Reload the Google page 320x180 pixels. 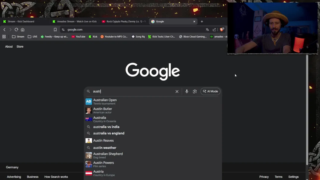[x=16, y=29]
